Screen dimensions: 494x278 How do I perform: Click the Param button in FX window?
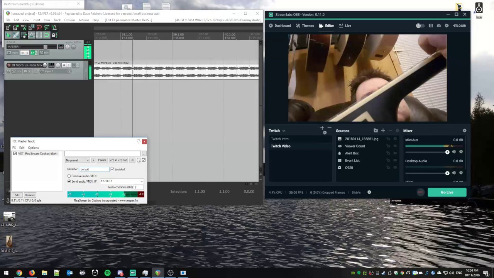pyautogui.click(x=102, y=160)
